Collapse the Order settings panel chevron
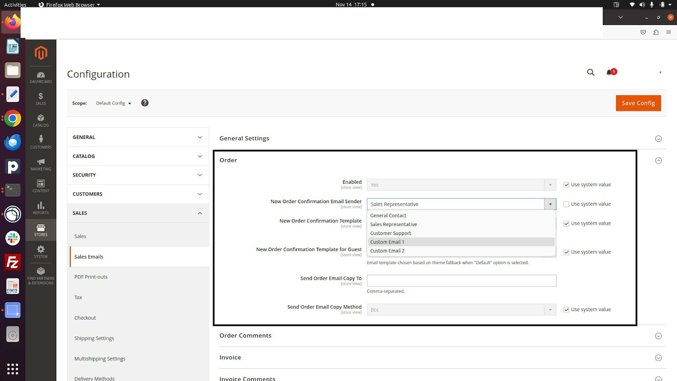 pos(658,161)
